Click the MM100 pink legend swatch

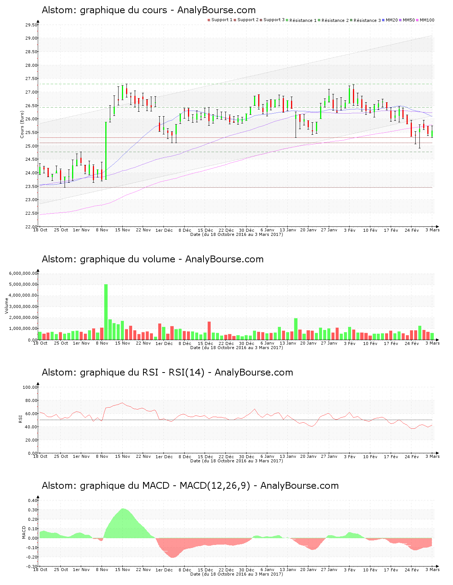[x=418, y=20]
